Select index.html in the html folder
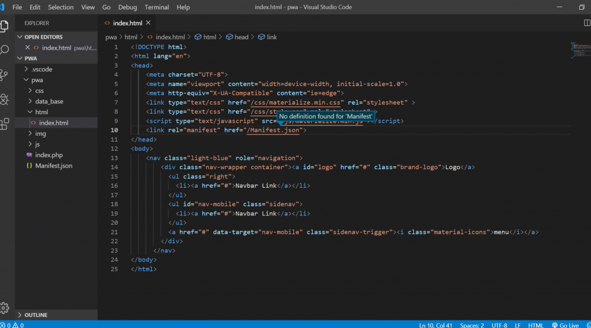The width and height of the screenshot is (591, 328). pyautogui.click(x=57, y=122)
